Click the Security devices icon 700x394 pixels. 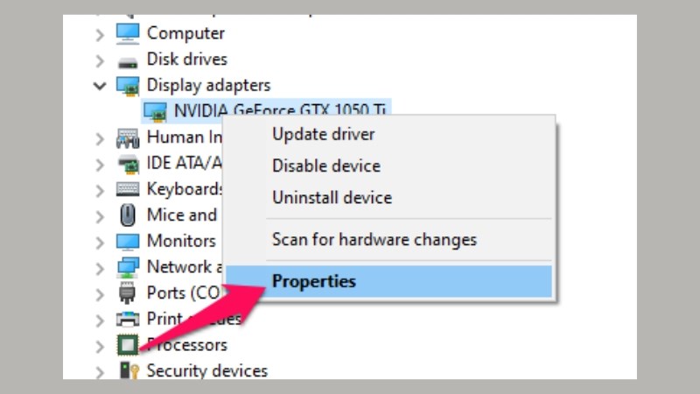tap(128, 370)
